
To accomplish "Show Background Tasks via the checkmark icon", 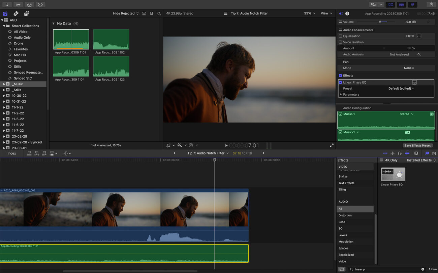I will [x=29, y=4].
